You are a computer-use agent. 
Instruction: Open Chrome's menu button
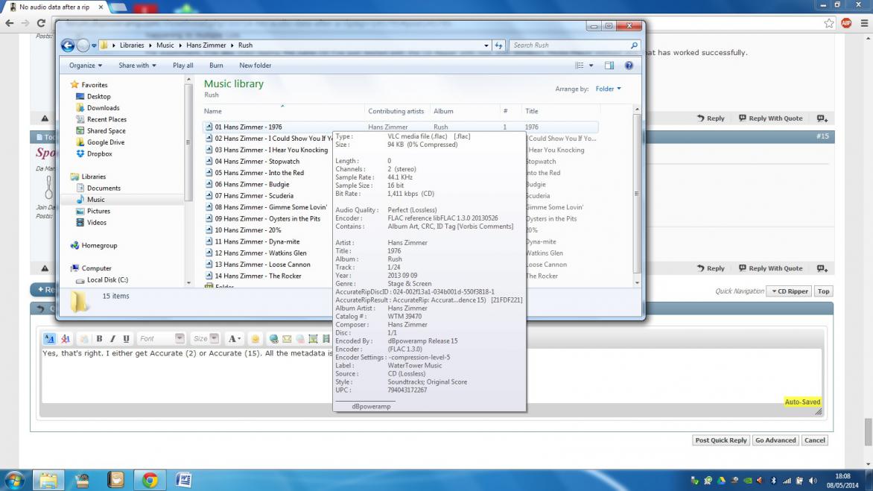point(864,23)
